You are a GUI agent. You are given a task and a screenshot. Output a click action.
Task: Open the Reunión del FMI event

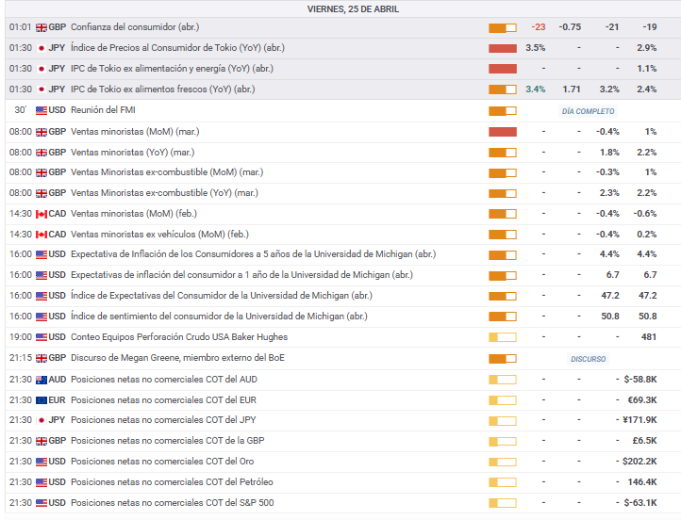[x=103, y=110]
